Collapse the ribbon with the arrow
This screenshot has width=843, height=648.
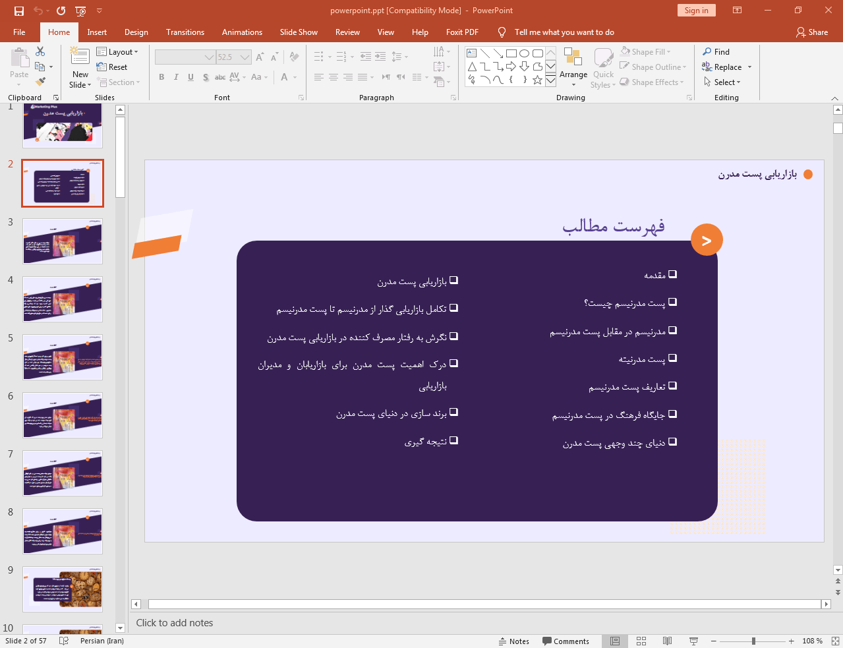pos(834,98)
